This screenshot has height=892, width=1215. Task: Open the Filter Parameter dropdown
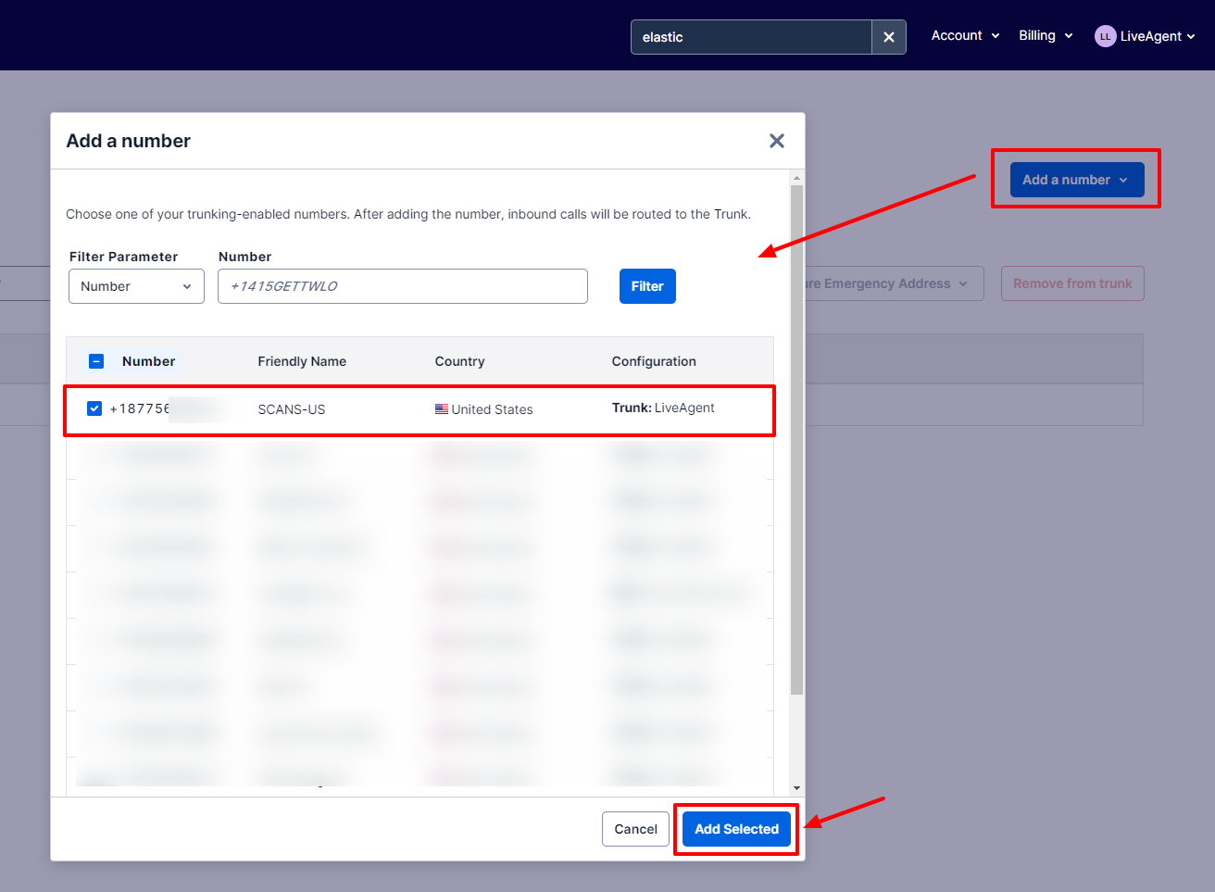(x=136, y=286)
